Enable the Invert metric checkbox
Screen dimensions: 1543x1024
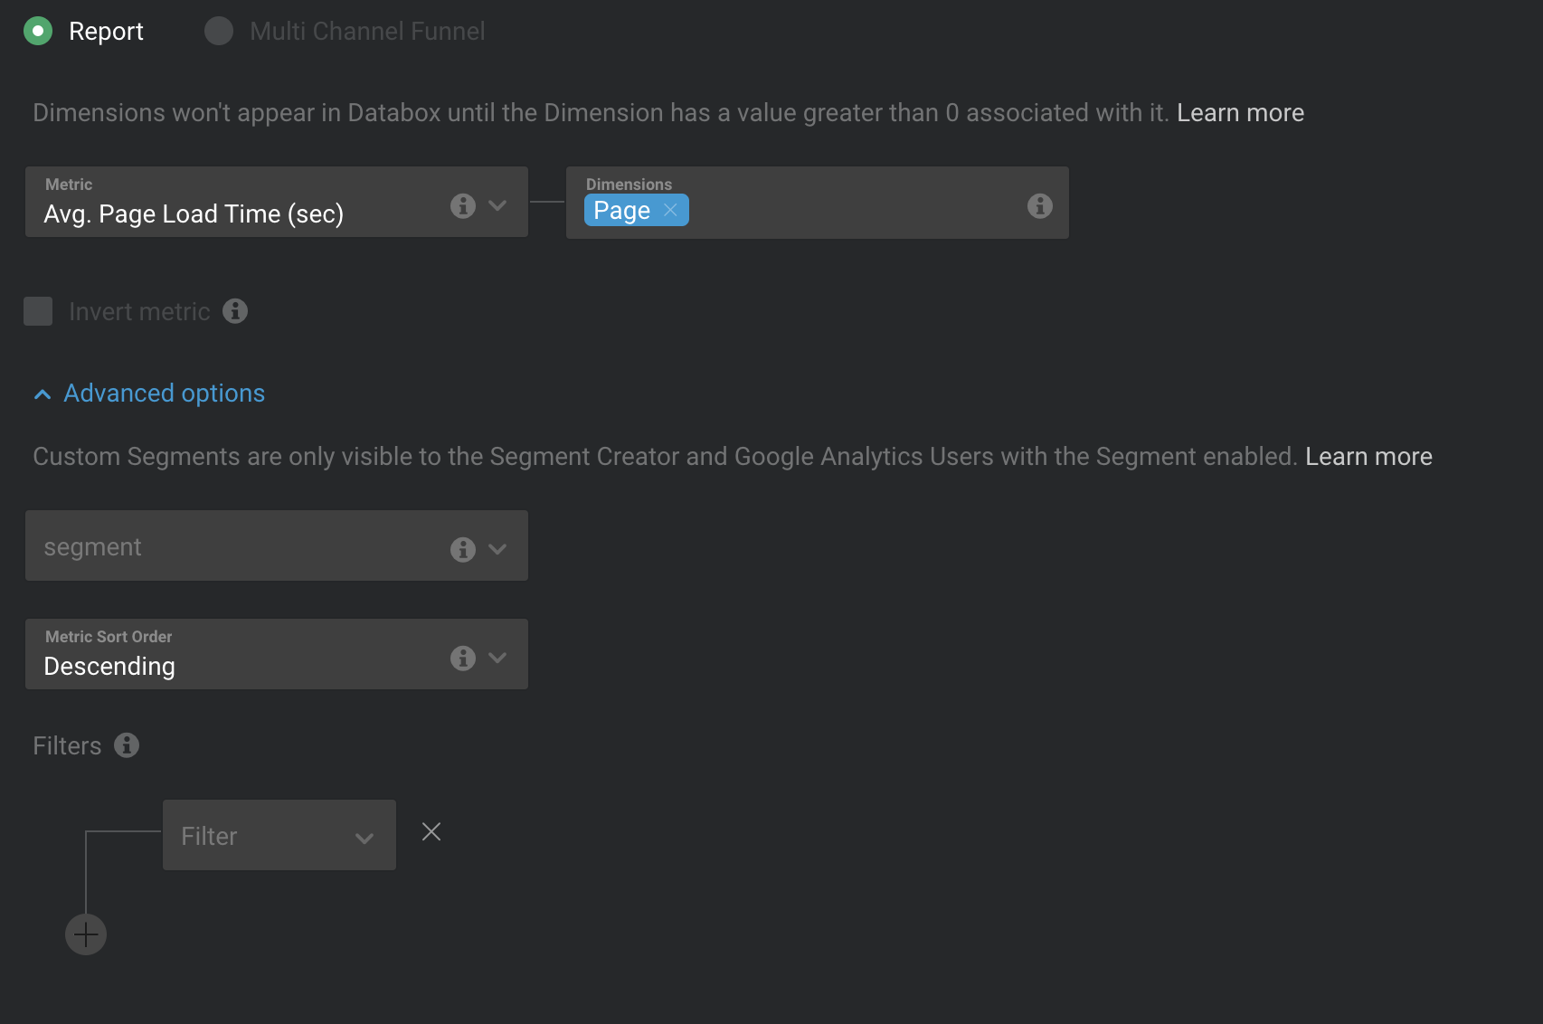pyautogui.click(x=38, y=311)
